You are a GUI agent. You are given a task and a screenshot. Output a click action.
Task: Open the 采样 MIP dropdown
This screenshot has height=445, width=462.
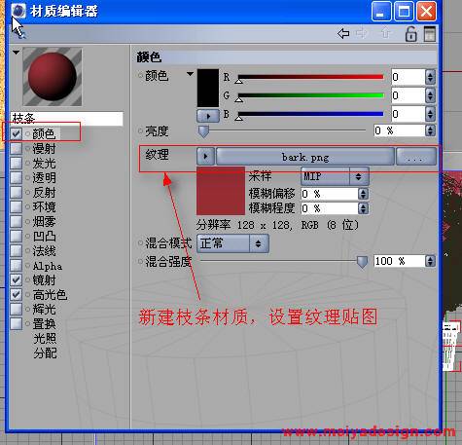(335, 176)
